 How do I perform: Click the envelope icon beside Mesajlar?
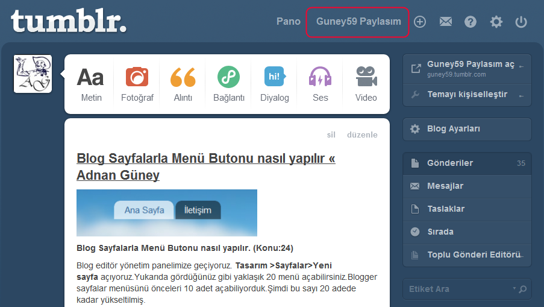pyautogui.click(x=415, y=186)
